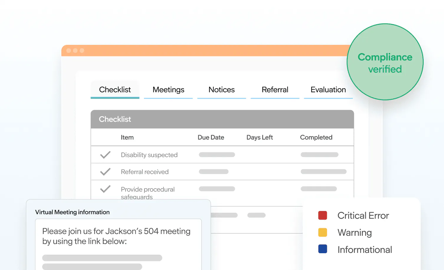The height and width of the screenshot is (270, 444).
Task: Switch to the Checklist tab
Action: coord(115,90)
